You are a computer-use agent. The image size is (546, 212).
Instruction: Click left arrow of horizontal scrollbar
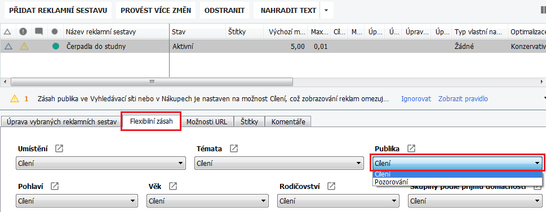5,82
